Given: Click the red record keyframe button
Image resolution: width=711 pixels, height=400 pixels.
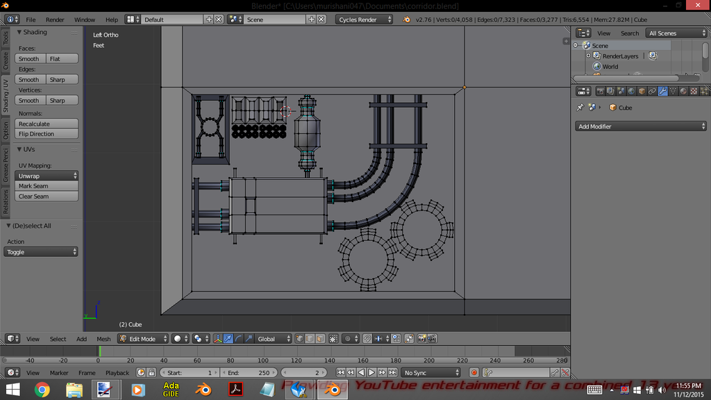Looking at the screenshot, I should [x=474, y=373].
